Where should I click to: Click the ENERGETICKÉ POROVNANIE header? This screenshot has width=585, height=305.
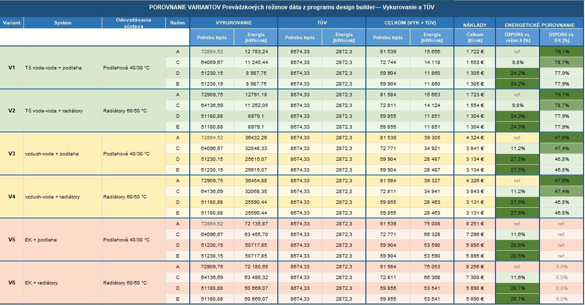click(x=540, y=23)
